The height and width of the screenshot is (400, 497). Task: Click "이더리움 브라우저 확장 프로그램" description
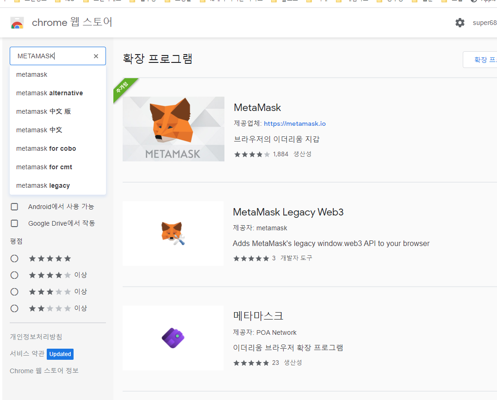288,348
